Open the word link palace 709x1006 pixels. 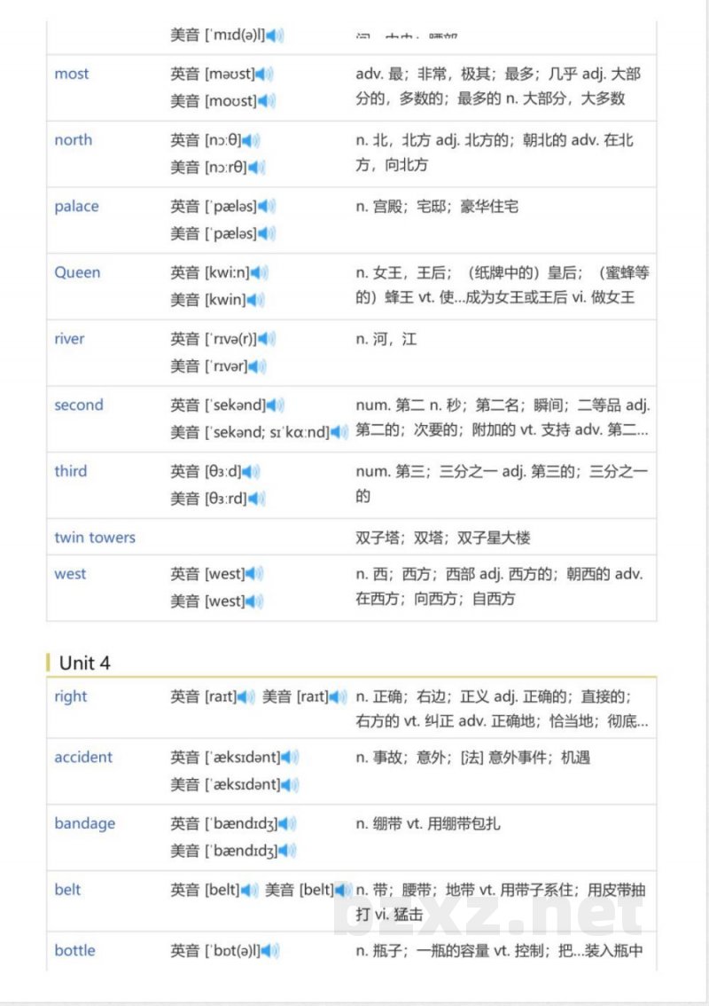pyautogui.click(x=77, y=207)
